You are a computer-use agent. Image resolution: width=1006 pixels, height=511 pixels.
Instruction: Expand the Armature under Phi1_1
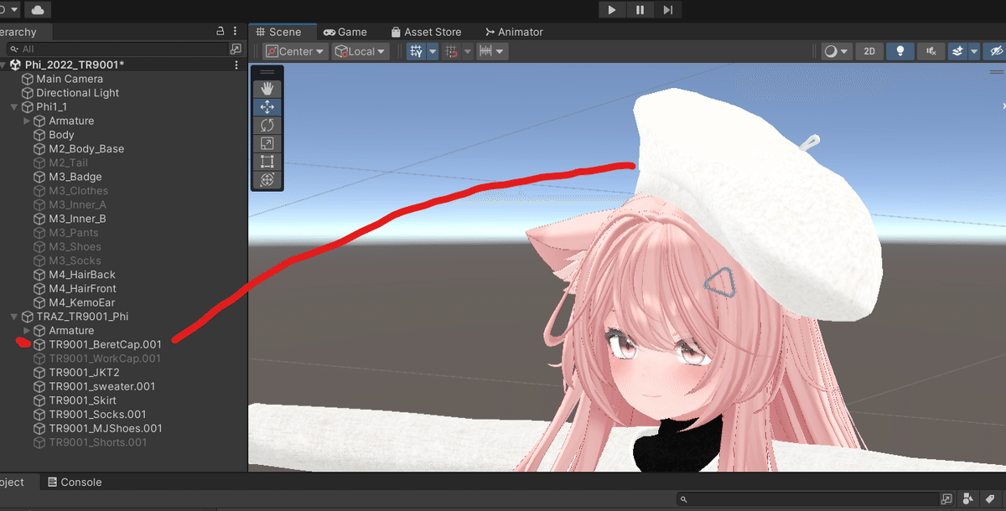[x=27, y=121]
